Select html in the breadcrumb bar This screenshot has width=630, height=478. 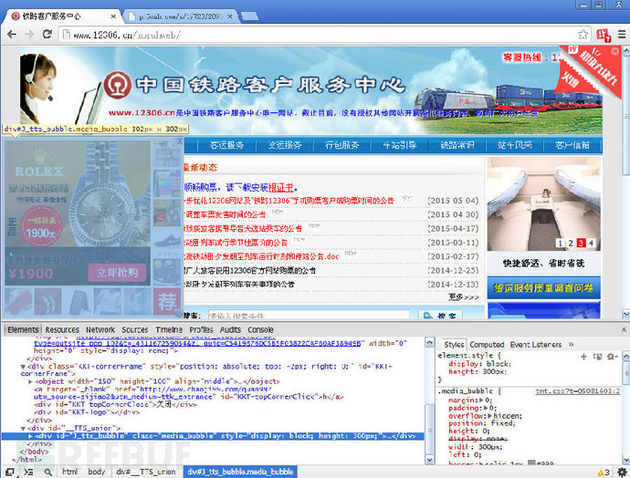[69, 472]
